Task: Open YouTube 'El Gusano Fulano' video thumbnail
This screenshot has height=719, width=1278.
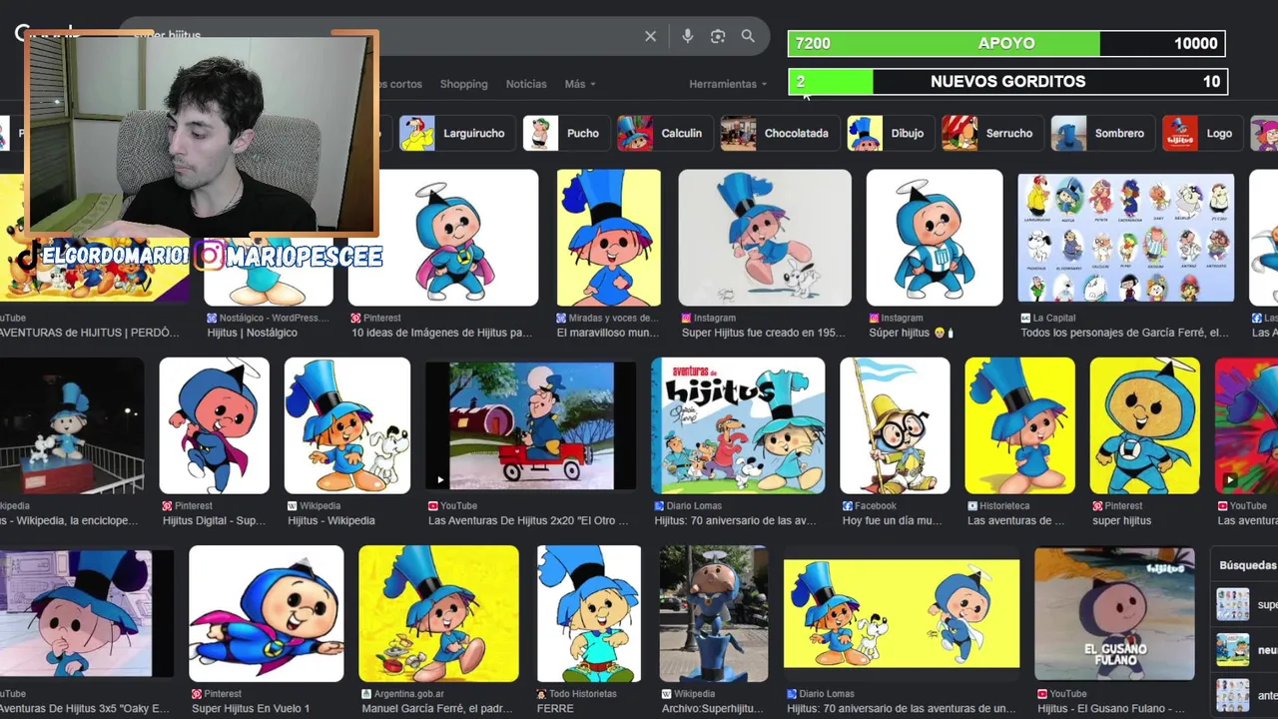Action: pyautogui.click(x=1114, y=613)
